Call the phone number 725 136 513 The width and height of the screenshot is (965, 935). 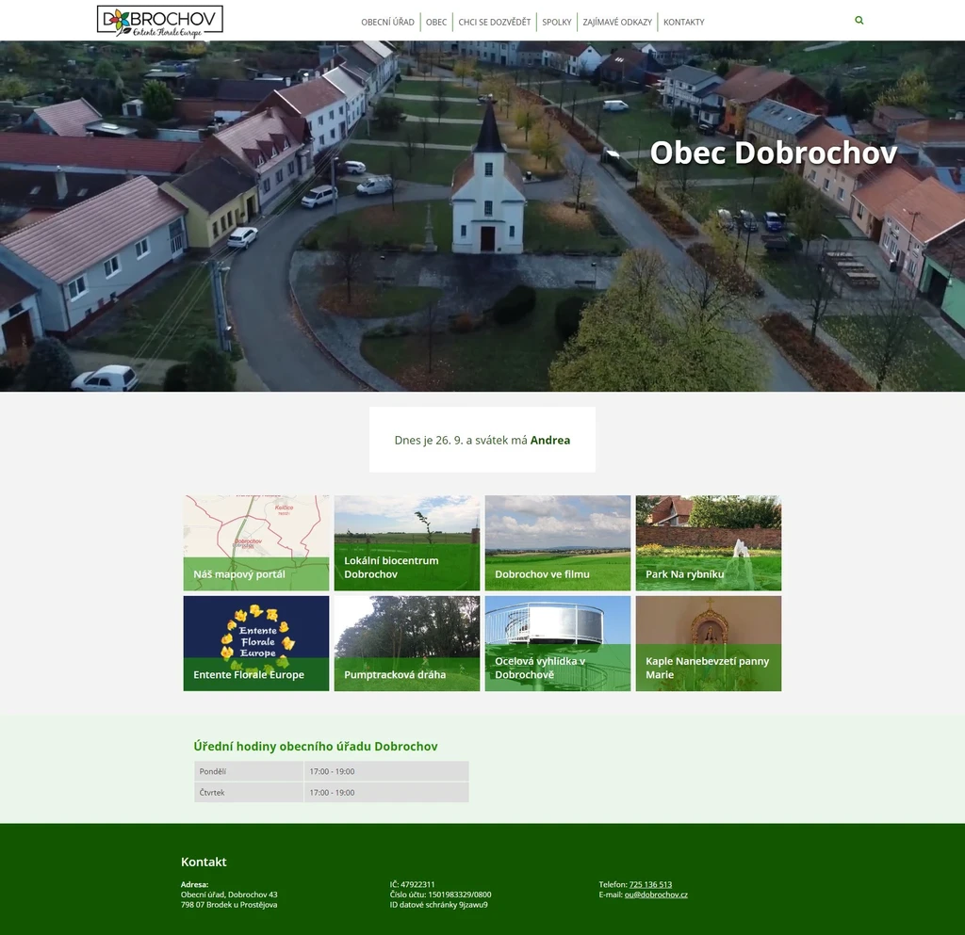click(x=650, y=884)
